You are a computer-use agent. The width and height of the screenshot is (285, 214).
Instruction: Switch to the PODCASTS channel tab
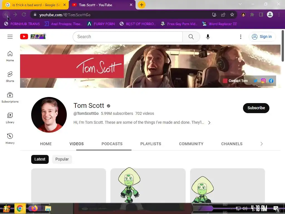[x=112, y=144]
